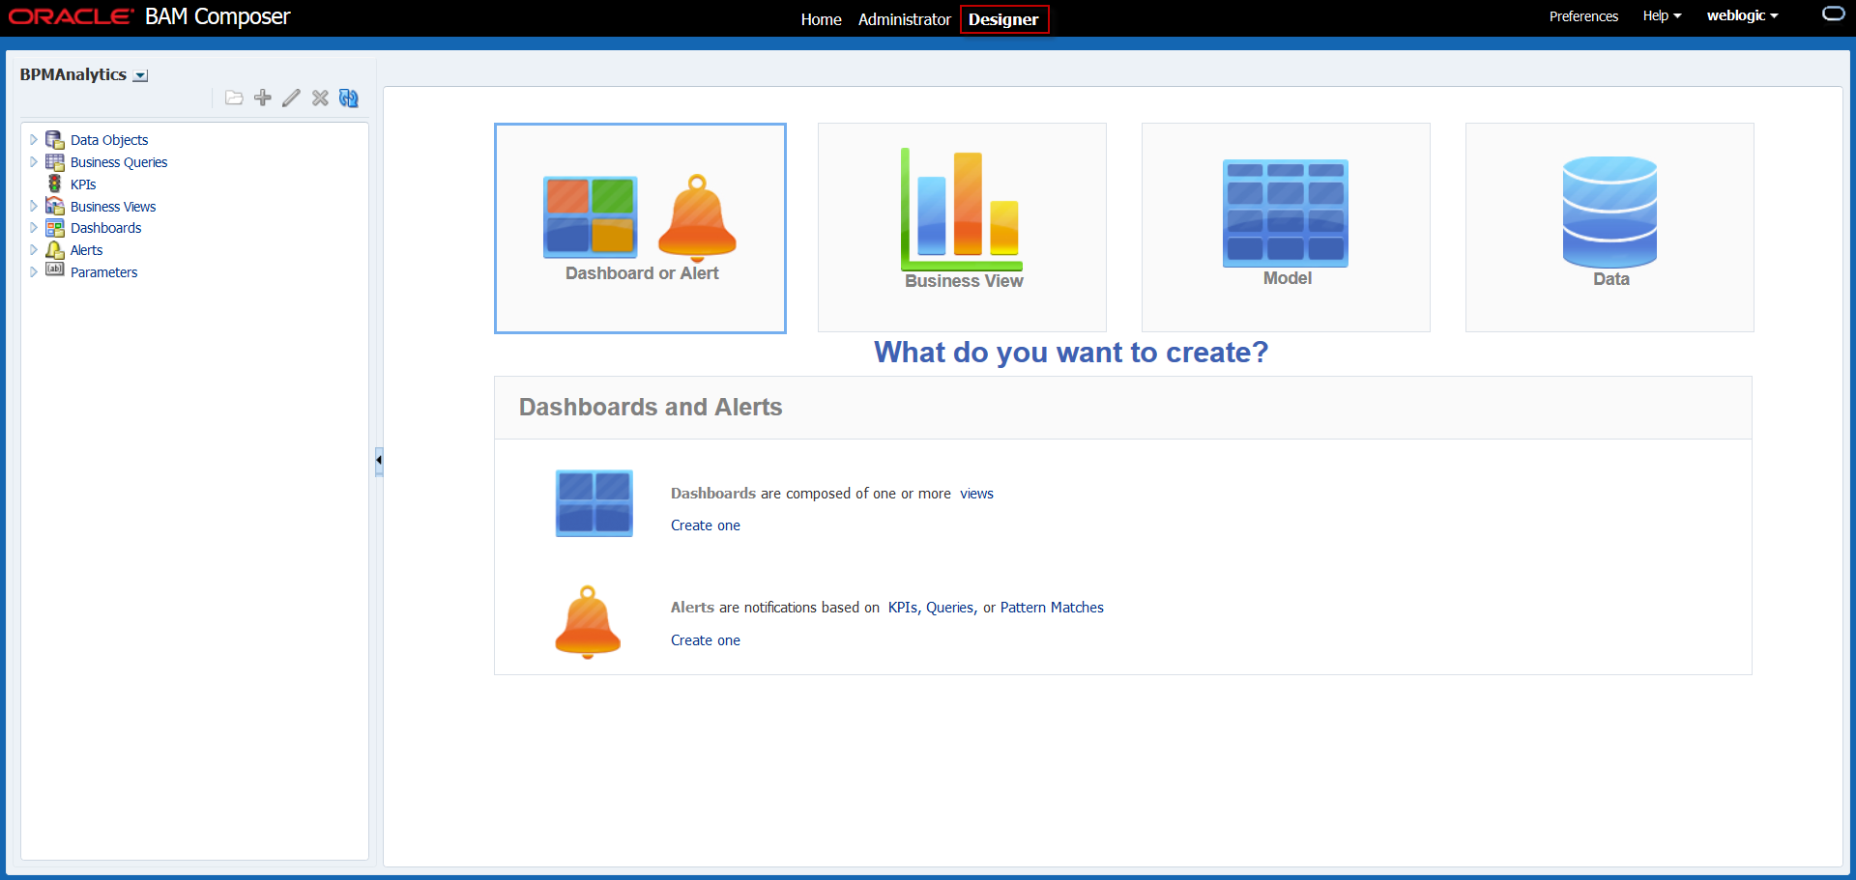Click the Create one link under Dashboards

[x=705, y=525]
